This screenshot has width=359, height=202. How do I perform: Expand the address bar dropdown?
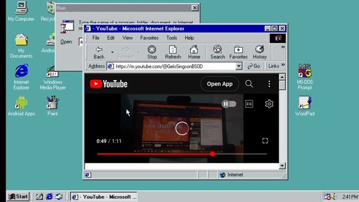[x=238, y=66]
